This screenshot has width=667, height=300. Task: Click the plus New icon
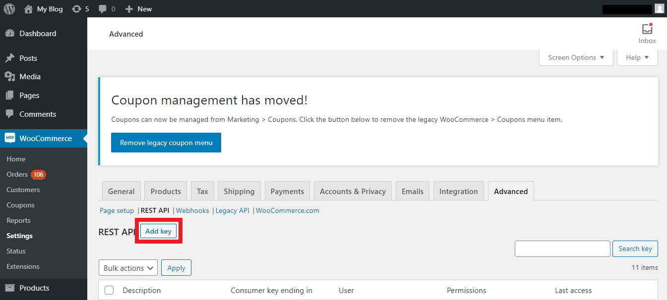click(x=129, y=9)
